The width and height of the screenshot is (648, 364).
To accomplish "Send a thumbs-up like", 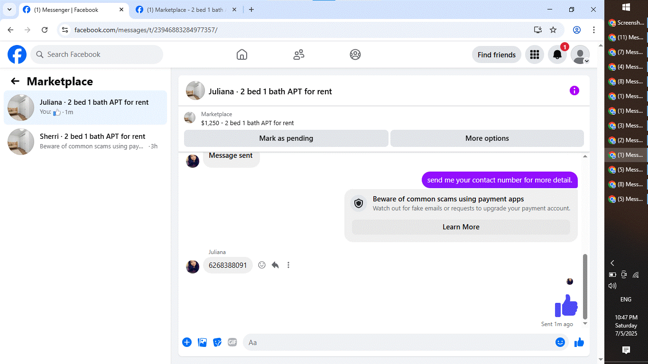I will (579, 342).
